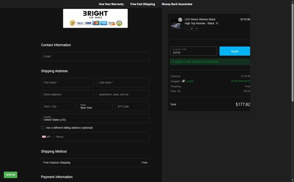Toggle the green AUTO: ON button
294x182 pixels.
[11, 175]
